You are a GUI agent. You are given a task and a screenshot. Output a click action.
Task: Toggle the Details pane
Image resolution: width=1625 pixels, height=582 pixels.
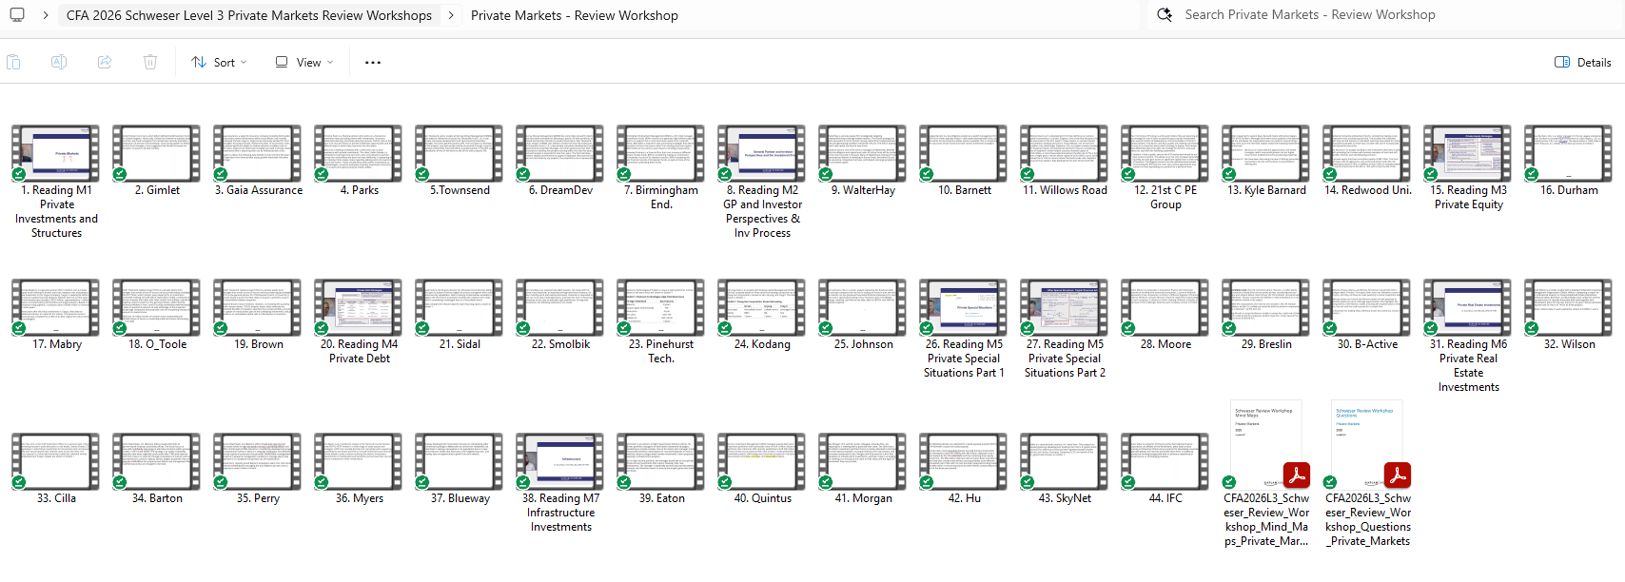click(x=1583, y=63)
